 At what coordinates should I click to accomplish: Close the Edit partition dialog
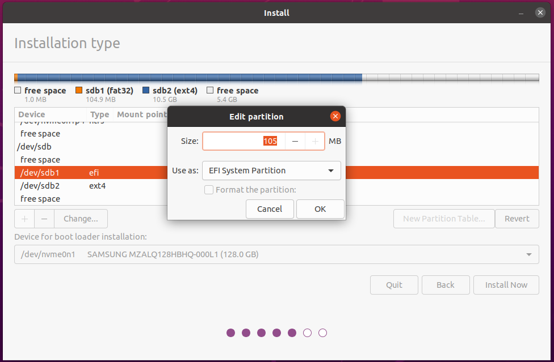click(335, 116)
